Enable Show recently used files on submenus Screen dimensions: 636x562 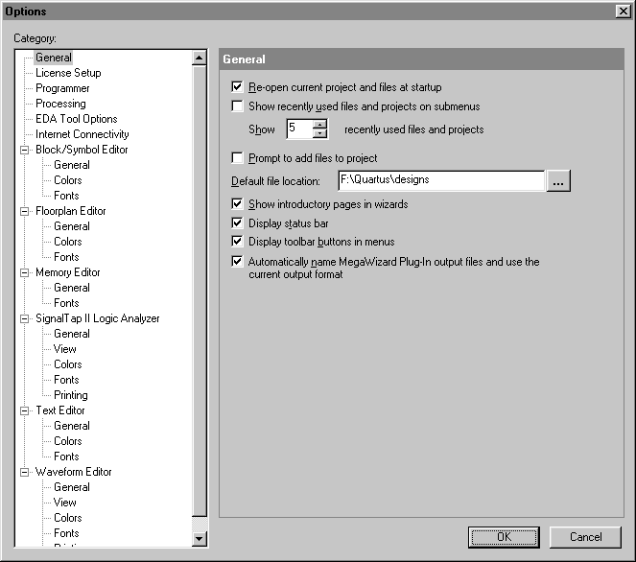click(x=238, y=106)
